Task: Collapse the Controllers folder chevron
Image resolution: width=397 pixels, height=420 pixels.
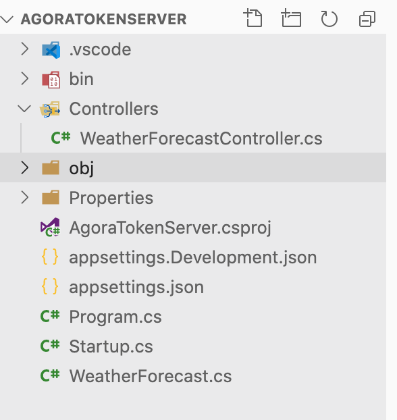Action: (24, 109)
